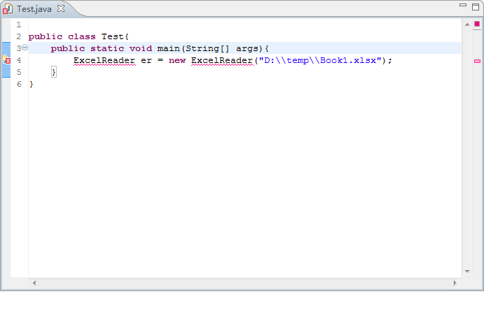
Task: Click line number 2 in the gutter
Action: [19, 36]
